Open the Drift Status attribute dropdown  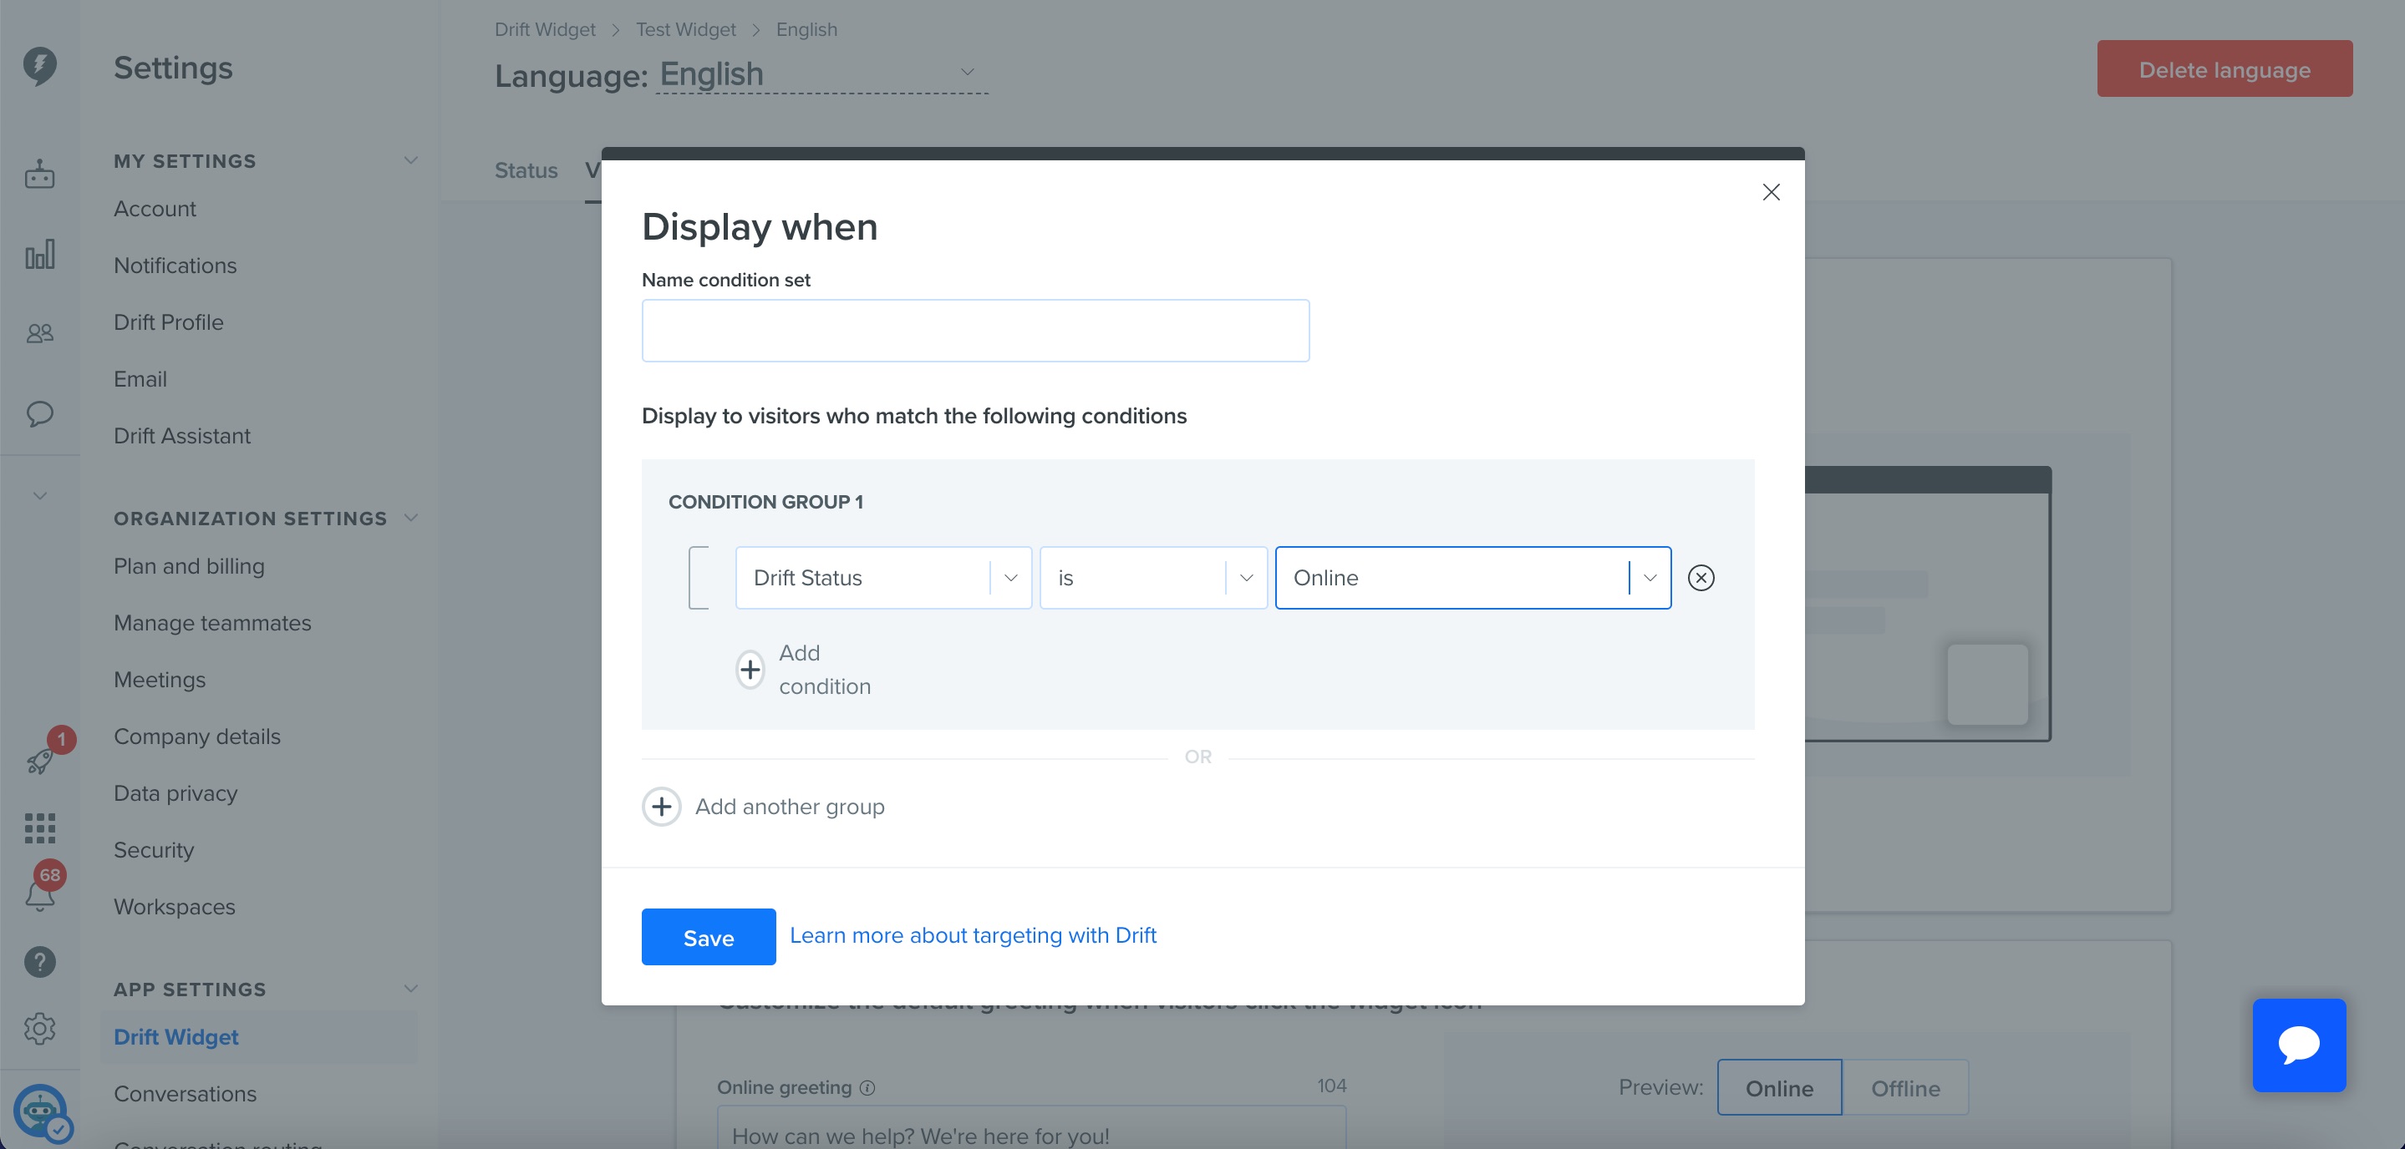coord(883,578)
